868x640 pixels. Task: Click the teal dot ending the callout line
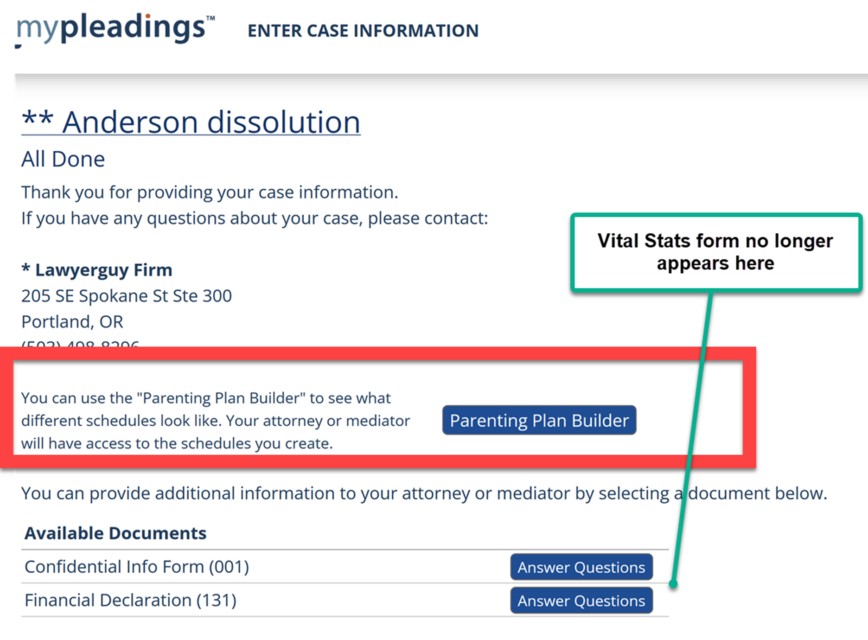(x=673, y=584)
